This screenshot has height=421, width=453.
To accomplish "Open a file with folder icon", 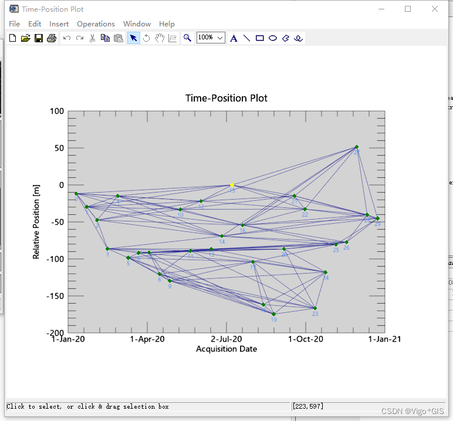I will click(25, 38).
